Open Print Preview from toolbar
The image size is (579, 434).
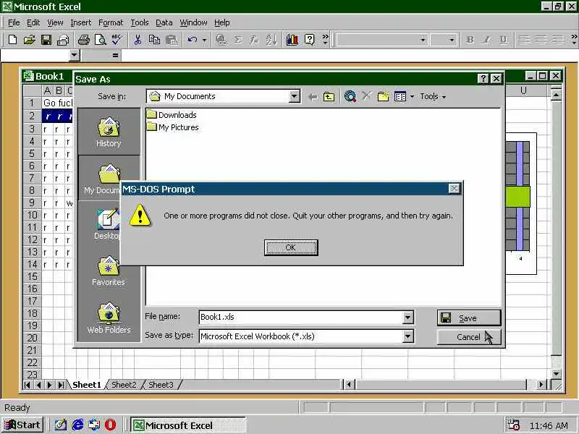pos(101,40)
